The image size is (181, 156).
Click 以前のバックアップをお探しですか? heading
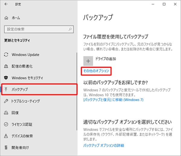click(116, 83)
